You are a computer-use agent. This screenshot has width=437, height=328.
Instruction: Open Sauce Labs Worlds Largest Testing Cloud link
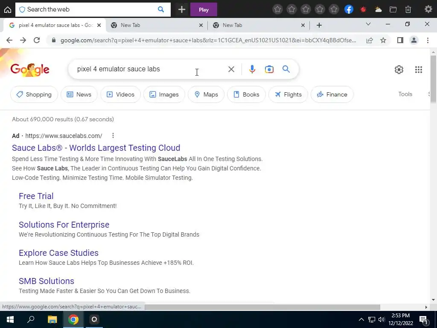click(x=96, y=147)
